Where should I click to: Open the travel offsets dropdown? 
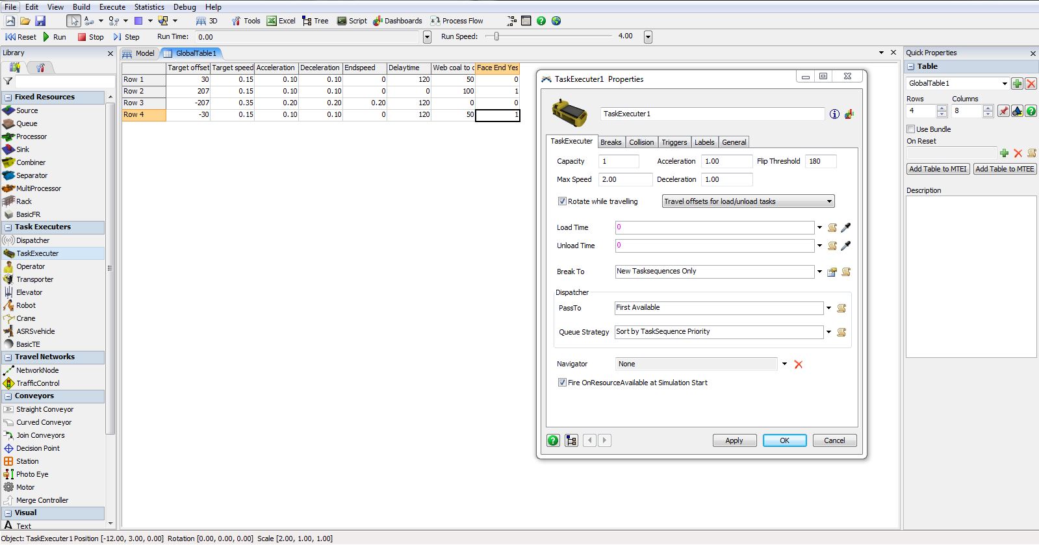point(748,201)
